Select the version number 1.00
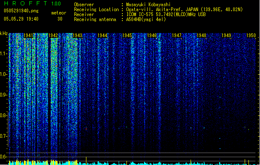260x165 pixels. pos(56,3)
